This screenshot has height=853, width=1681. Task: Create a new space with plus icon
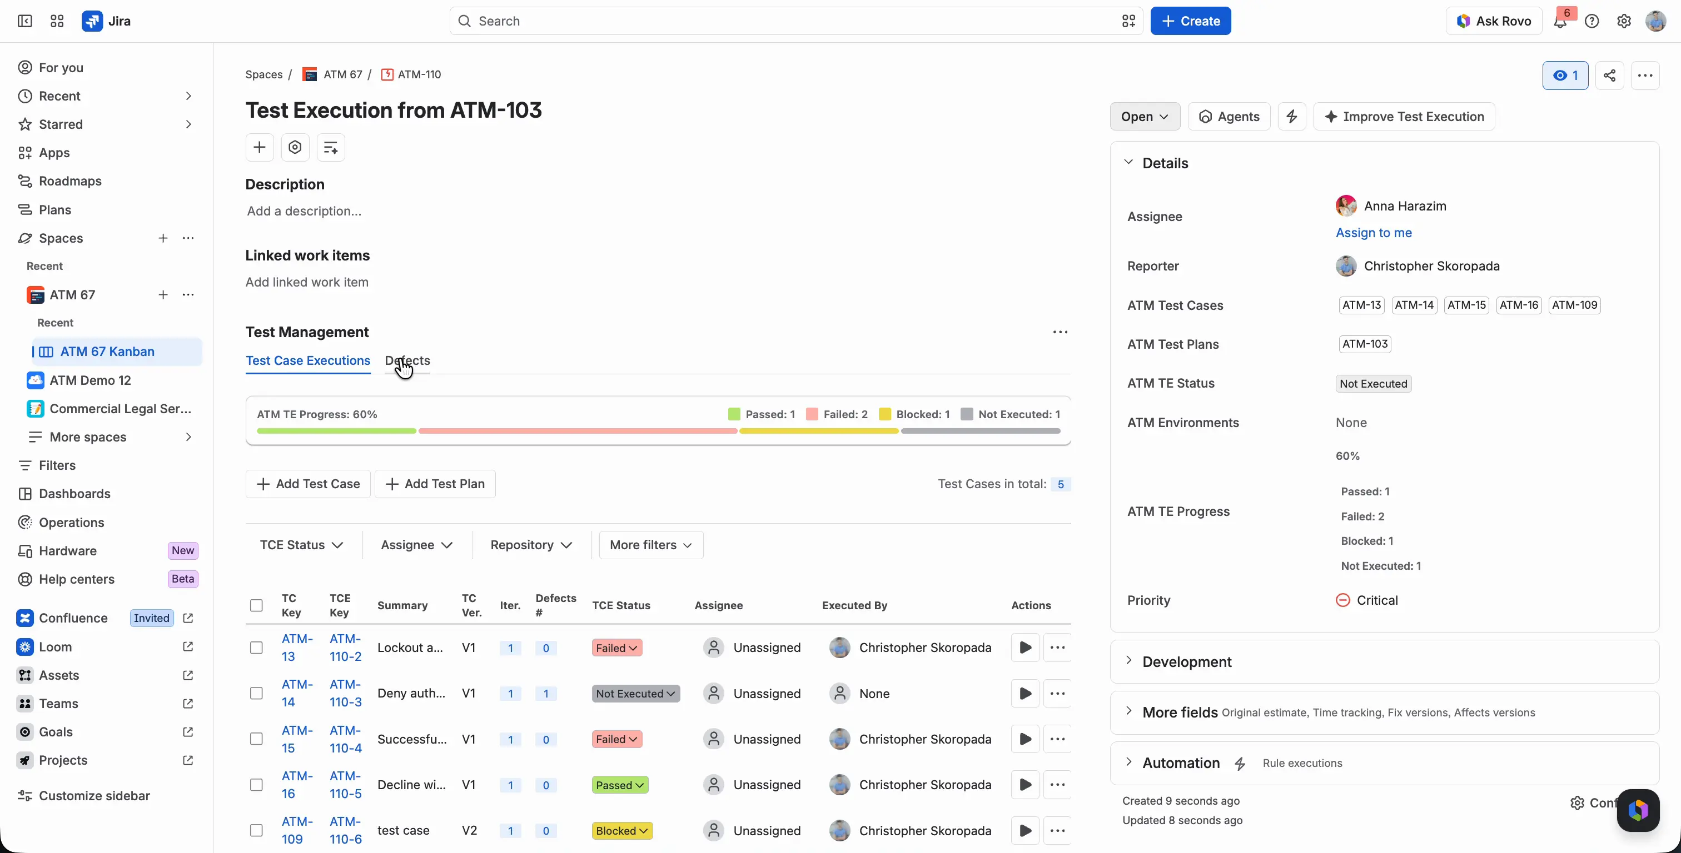(163, 238)
